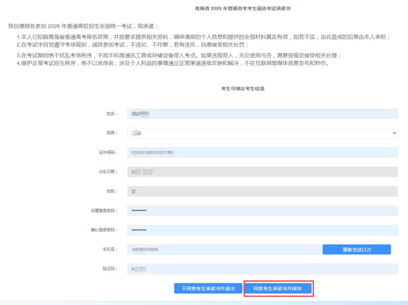The height and width of the screenshot is (305, 408).
Task: Click the 手机号 phone number field
Action: coord(225,249)
